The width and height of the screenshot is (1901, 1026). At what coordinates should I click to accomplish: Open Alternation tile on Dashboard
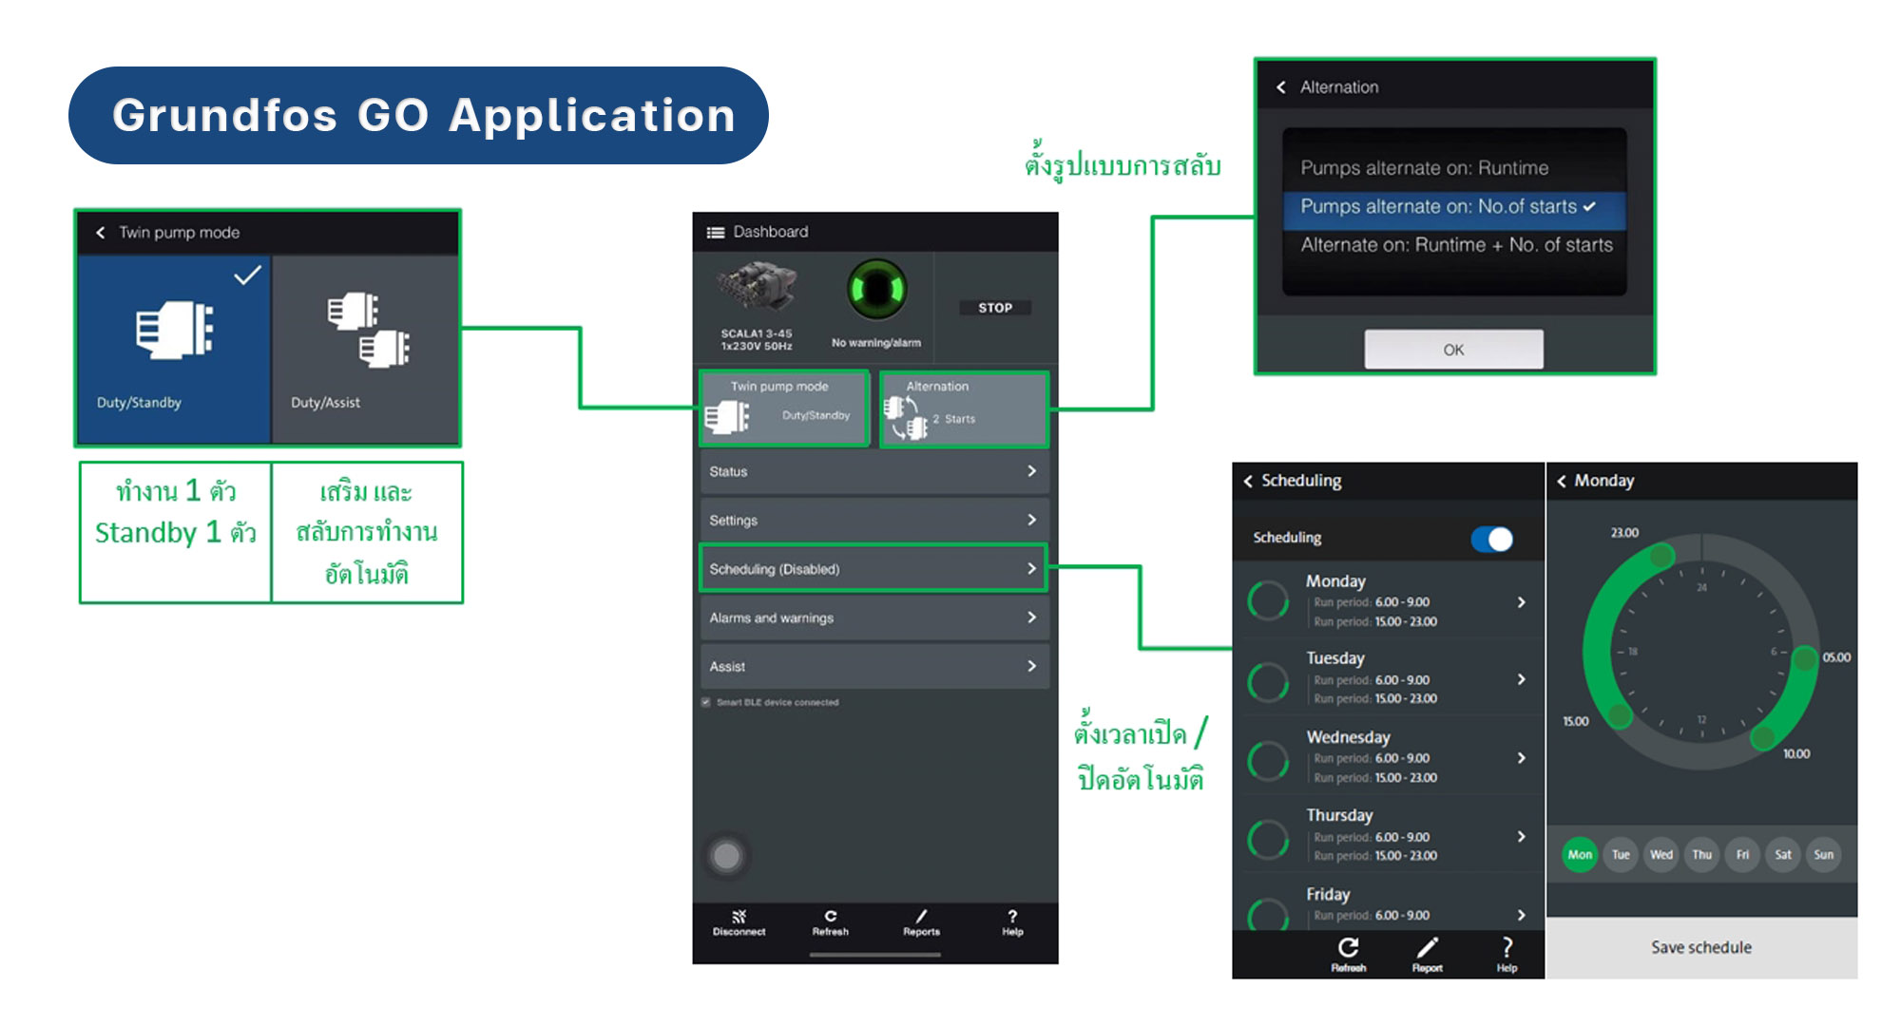[x=964, y=408]
